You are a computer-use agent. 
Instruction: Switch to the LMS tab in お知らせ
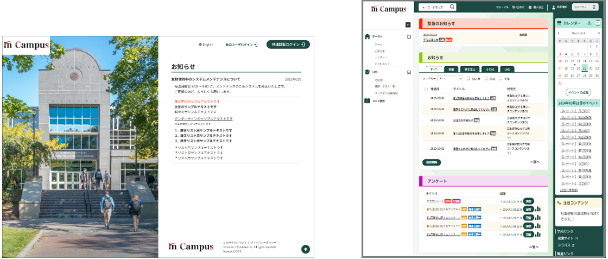tap(507, 70)
